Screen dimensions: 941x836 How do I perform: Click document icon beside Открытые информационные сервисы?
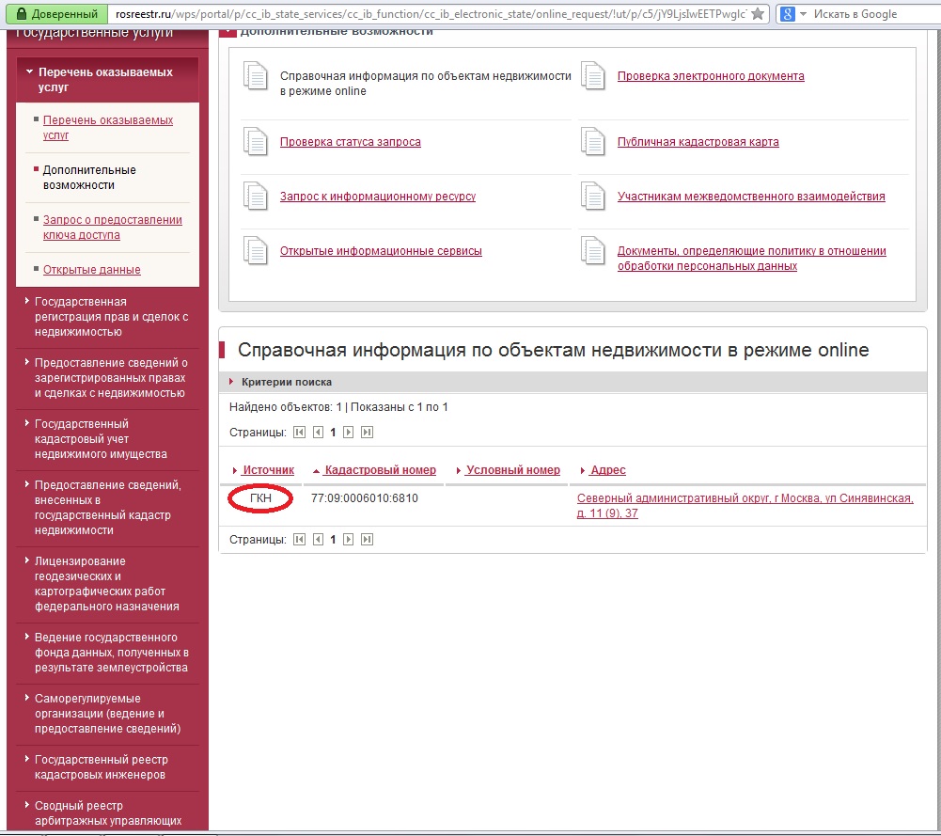(x=256, y=251)
